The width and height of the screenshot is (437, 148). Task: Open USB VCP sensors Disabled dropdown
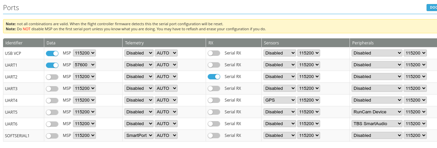click(279, 53)
